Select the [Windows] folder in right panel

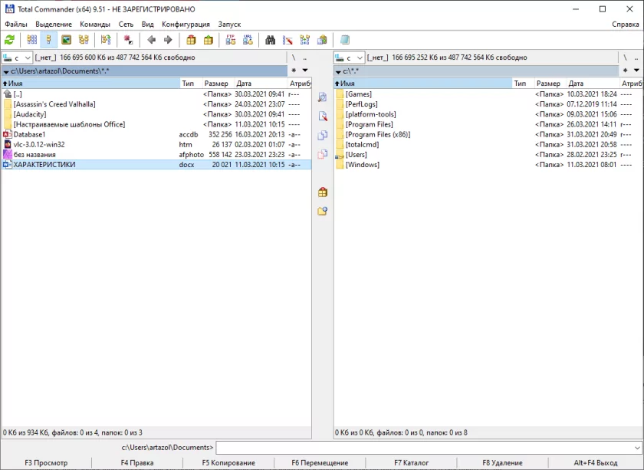point(488,165)
